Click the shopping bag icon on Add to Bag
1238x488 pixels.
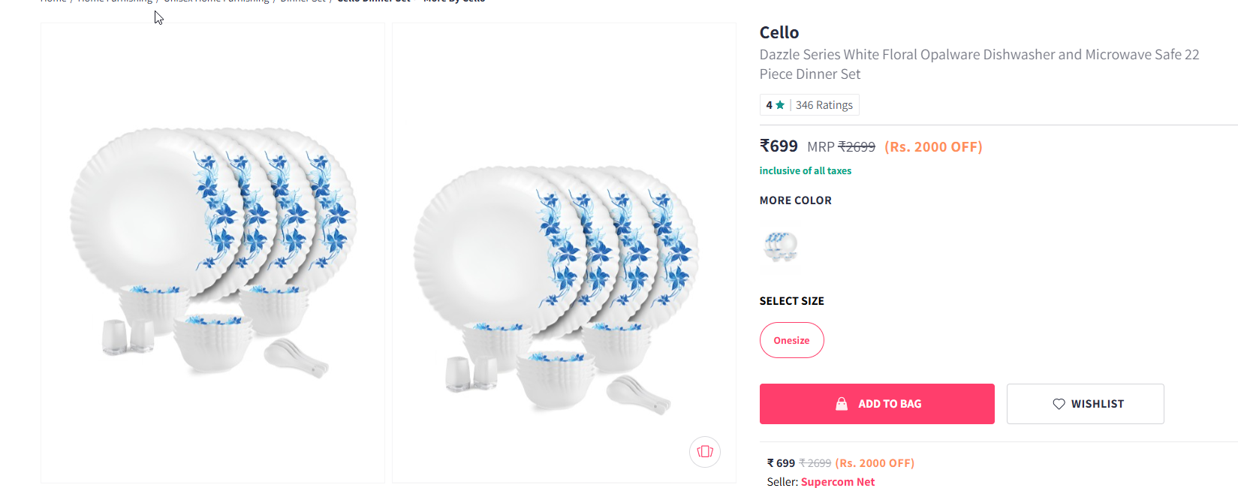(x=842, y=404)
